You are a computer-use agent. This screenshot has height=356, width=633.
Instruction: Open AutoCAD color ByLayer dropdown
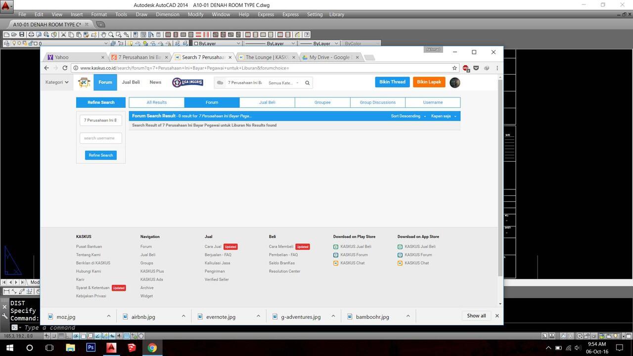tap(217, 44)
